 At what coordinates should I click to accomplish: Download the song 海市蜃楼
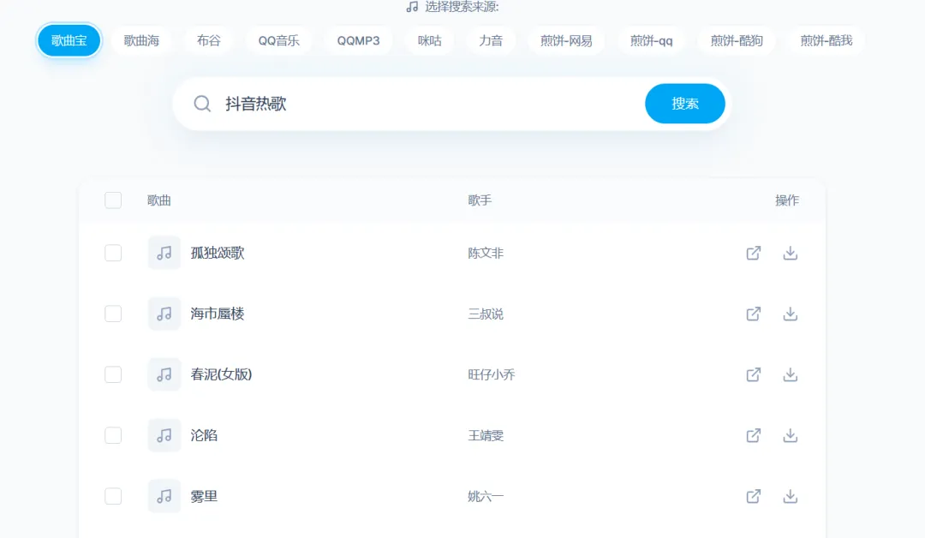pyautogui.click(x=790, y=314)
